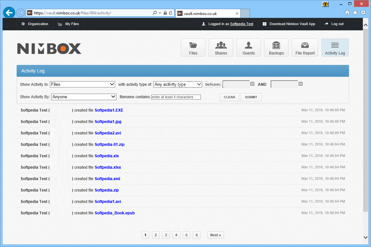Image resolution: width=371 pixels, height=247 pixels.
Task: Click the Nimbox logo
Action: (49, 49)
